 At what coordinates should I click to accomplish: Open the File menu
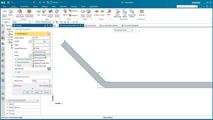click(x=4, y=7)
